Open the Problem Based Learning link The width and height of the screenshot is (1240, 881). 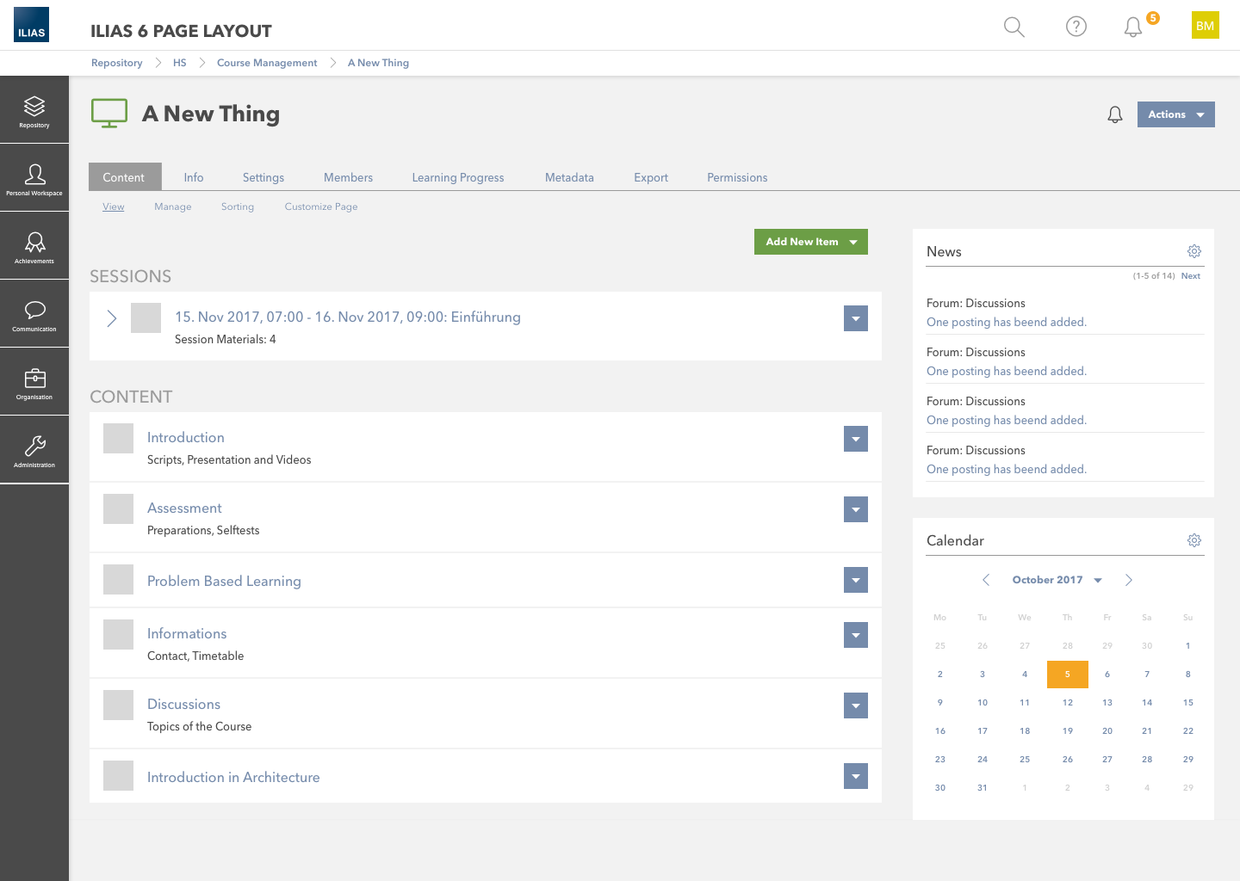[x=224, y=581]
